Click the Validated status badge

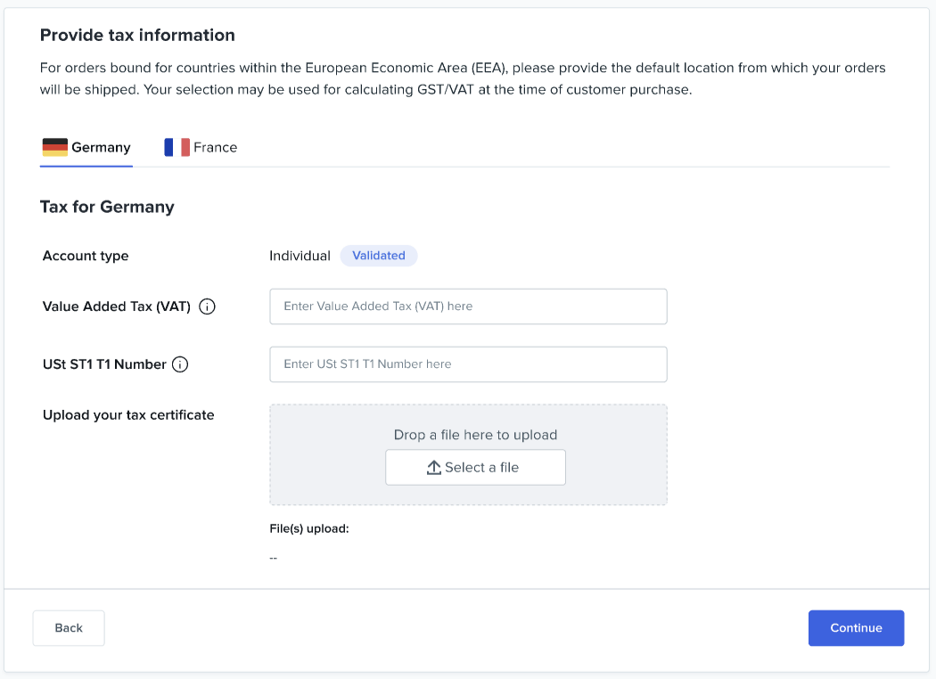379,256
